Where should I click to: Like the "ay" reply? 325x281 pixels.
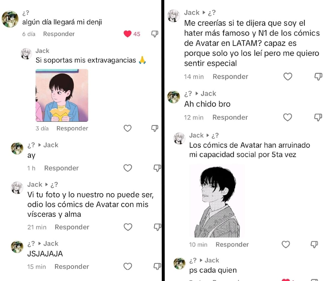[128, 168]
